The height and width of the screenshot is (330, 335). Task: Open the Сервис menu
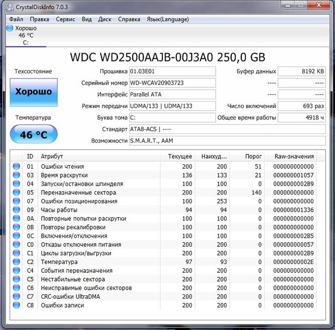point(66,19)
